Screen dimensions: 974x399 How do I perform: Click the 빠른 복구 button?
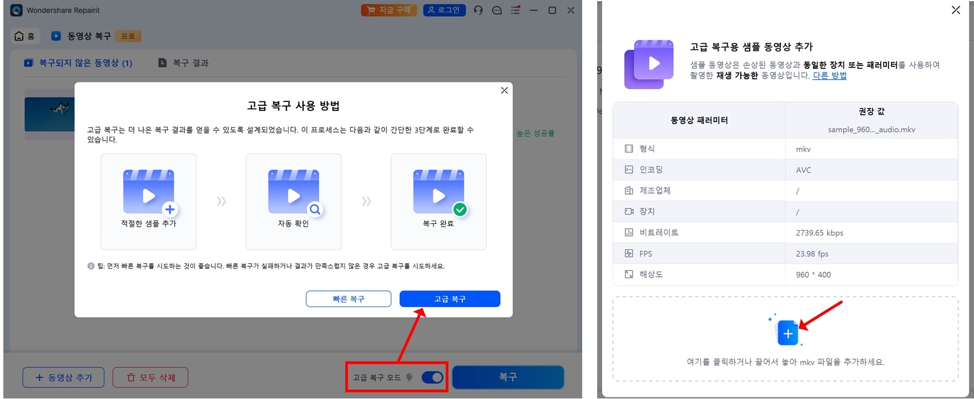tap(349, 299)
